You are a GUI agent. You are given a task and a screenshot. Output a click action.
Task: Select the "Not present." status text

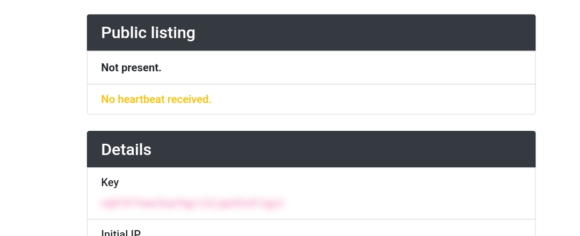click(x=132, y=68)
